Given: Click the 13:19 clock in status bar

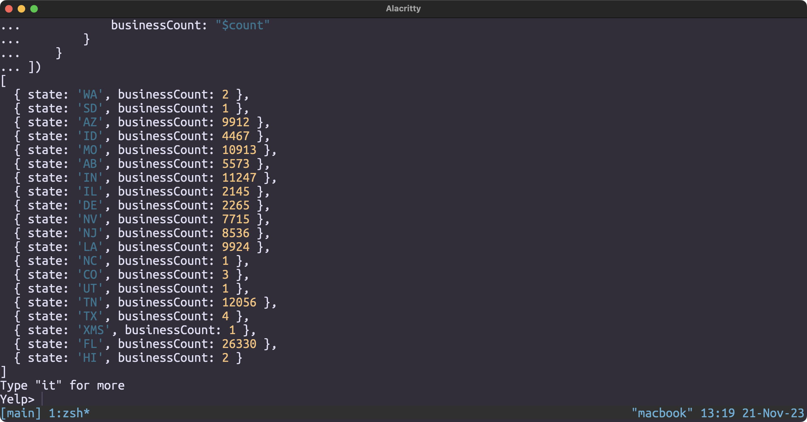Looking at the screenshot, I should click(717, 413).
